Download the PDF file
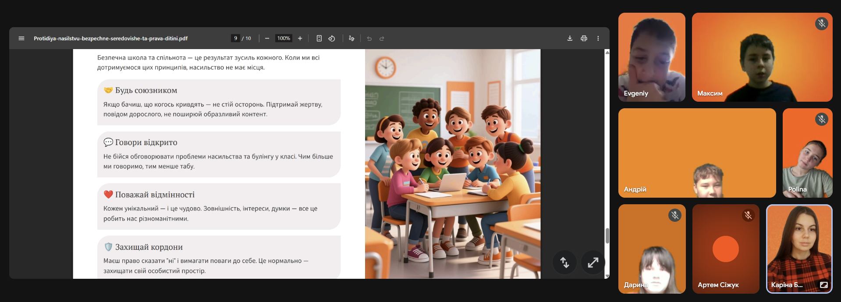 (570, 39)
